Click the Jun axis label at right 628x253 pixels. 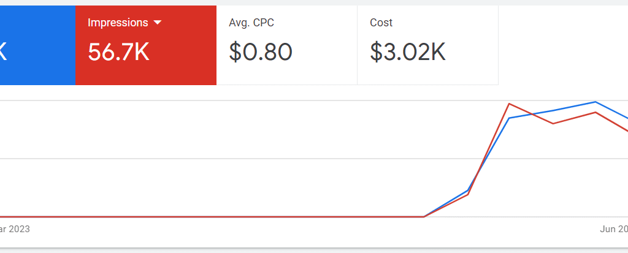click(613, 229)
